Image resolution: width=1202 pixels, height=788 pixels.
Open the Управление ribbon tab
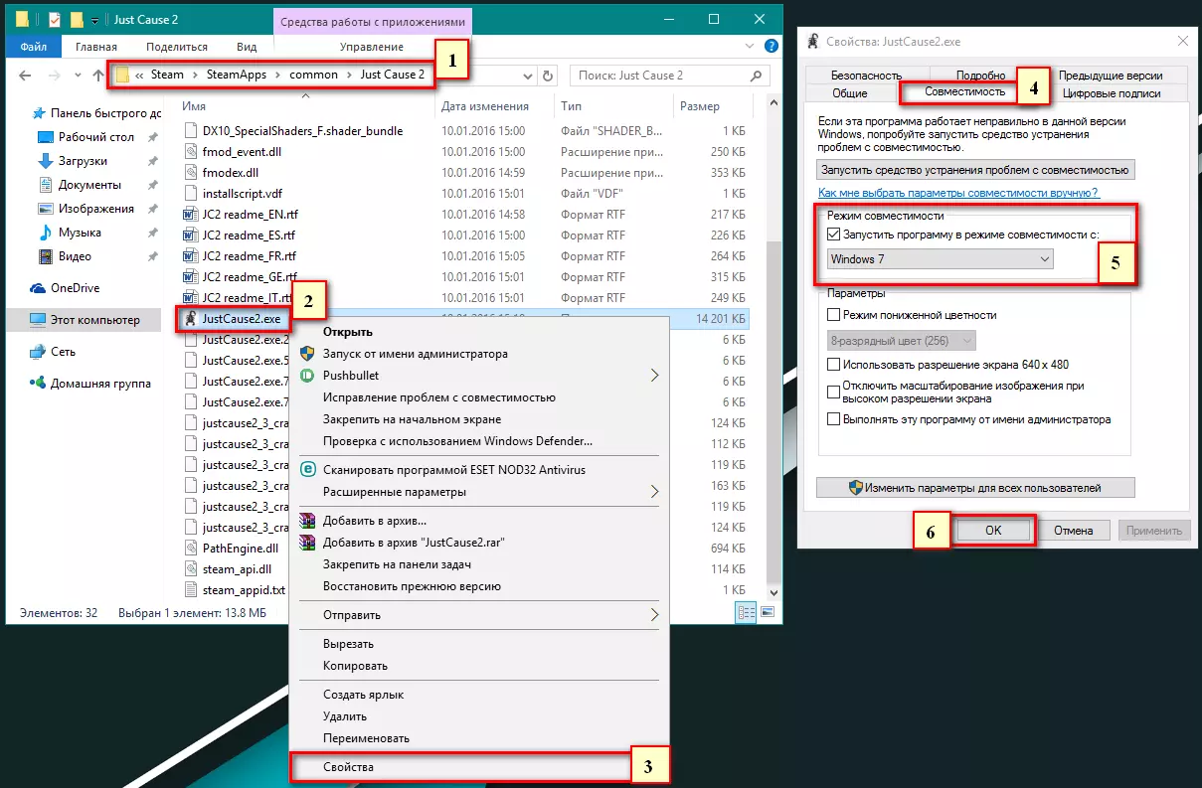pos(371,47)
